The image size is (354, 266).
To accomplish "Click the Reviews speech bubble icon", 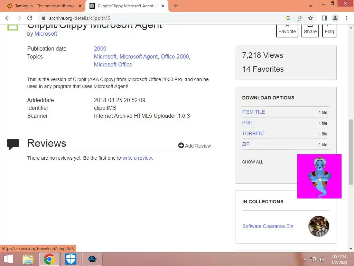I will tap(13, 144).
